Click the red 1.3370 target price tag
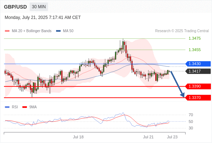The height and width of the screenshot is (143, 212). 198,98
